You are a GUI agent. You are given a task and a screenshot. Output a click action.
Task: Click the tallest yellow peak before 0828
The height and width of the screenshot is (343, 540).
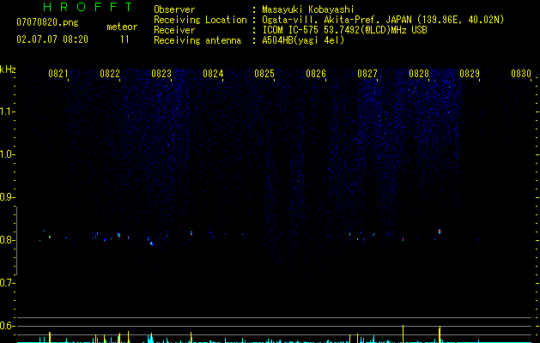[x=403, y=334]
